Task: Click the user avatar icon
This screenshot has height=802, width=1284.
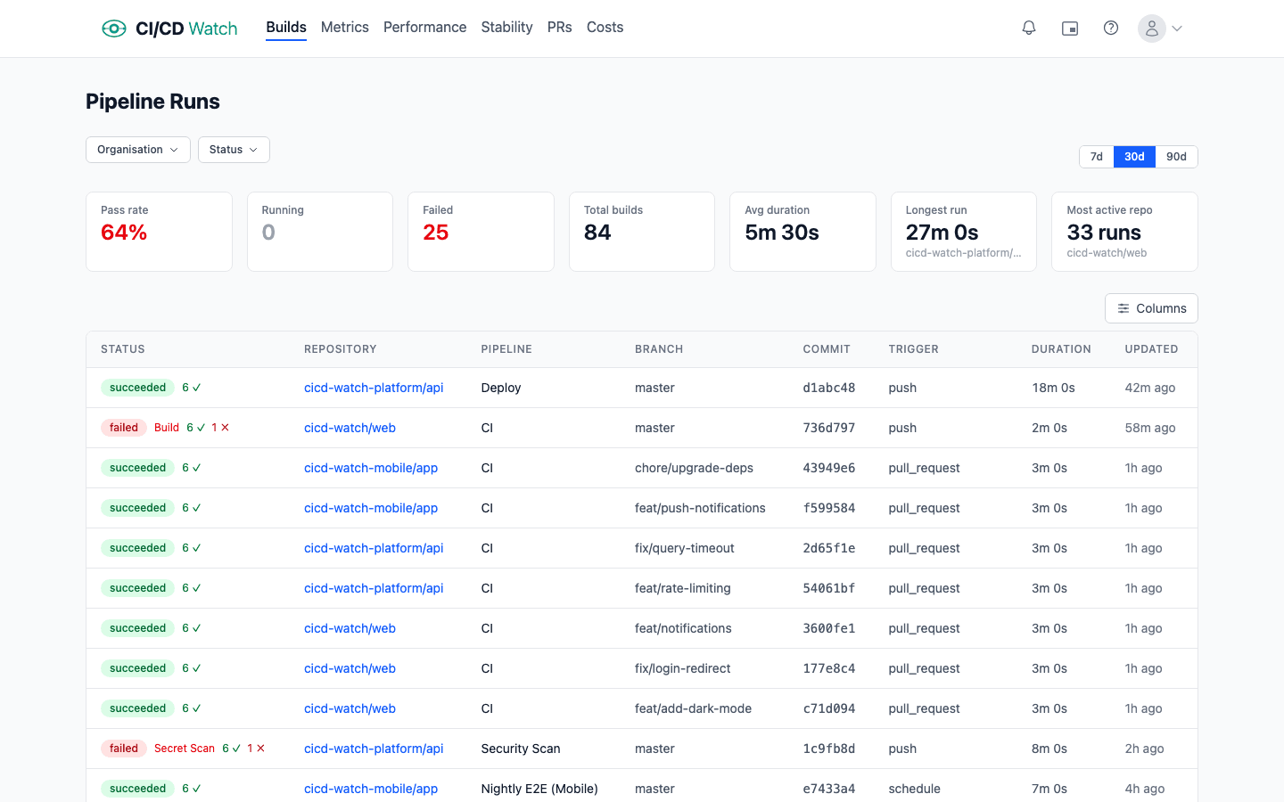Action: (1151, 28)
